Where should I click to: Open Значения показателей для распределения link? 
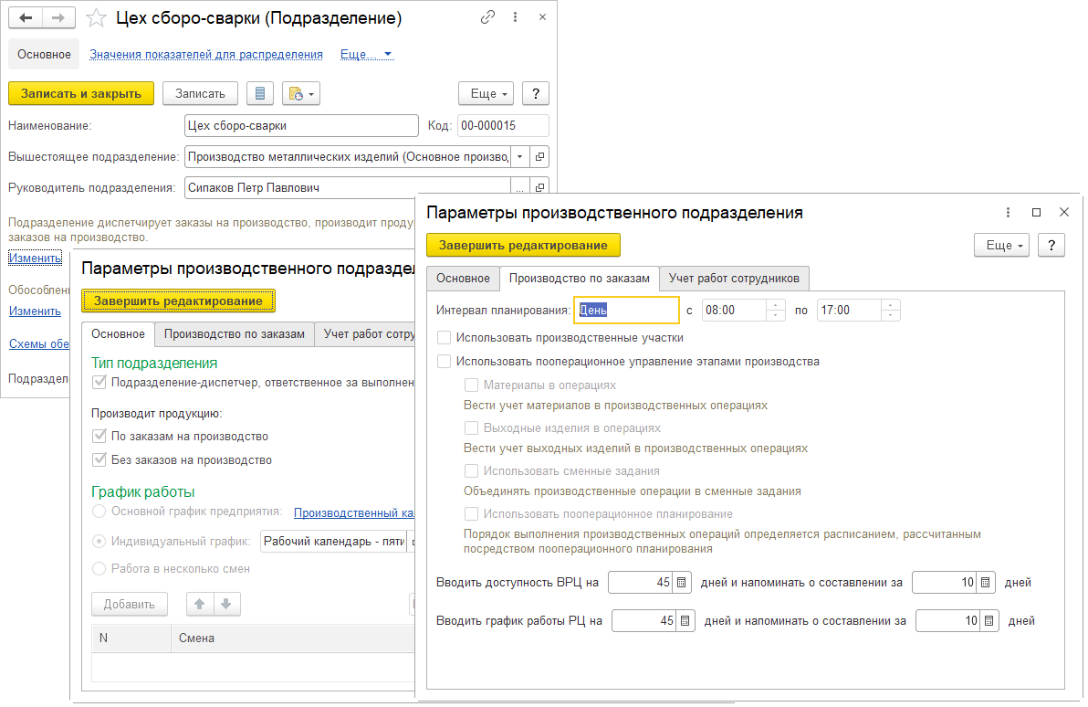pos(206,54)
